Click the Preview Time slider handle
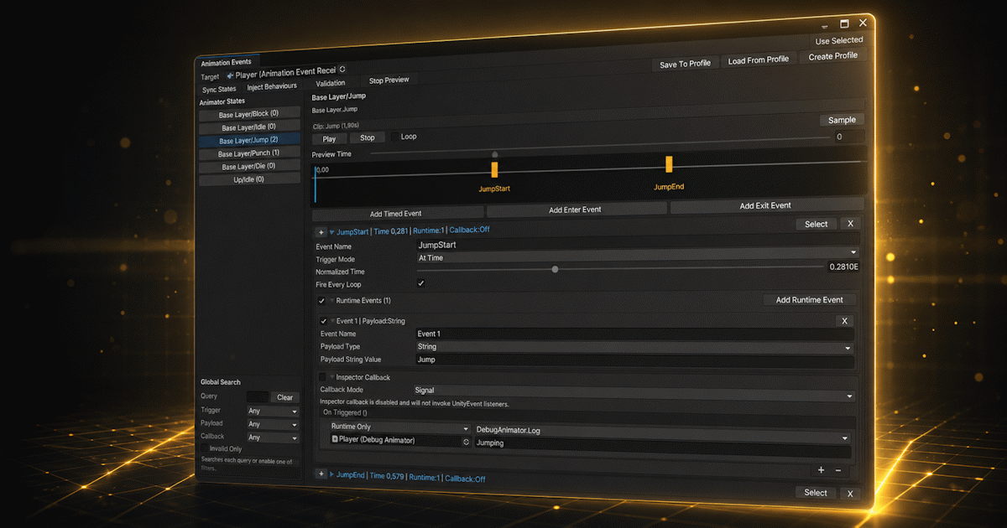The height and width of the screenshot is (528, 1007). pyautogui.click(x=495, y=154)
